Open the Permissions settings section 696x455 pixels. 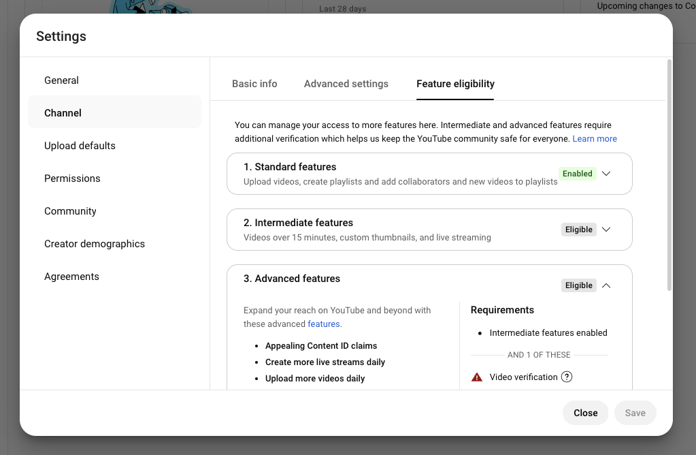72,178
